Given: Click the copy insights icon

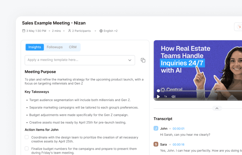Looking at the screenshot, I should 143,60.
